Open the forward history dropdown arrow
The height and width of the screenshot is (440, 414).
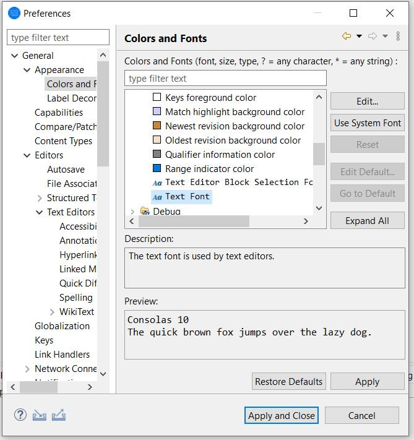[x=385, y=36]
